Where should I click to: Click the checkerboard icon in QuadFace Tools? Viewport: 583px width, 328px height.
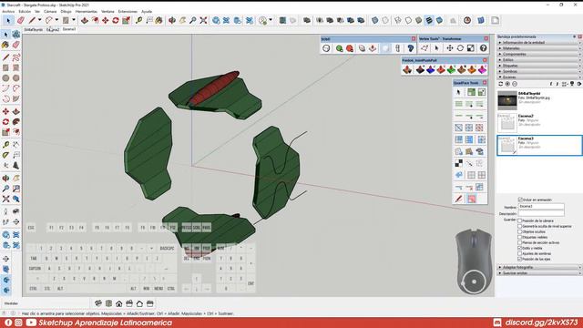(459, 163)
